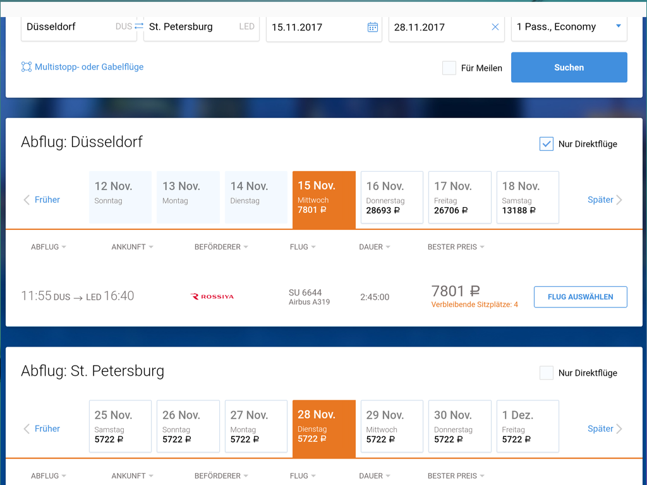Select the 18 Nov. Samstag date tab
Image resolution: width=647 pixels, height=485 pixels.
click(528, 198)
